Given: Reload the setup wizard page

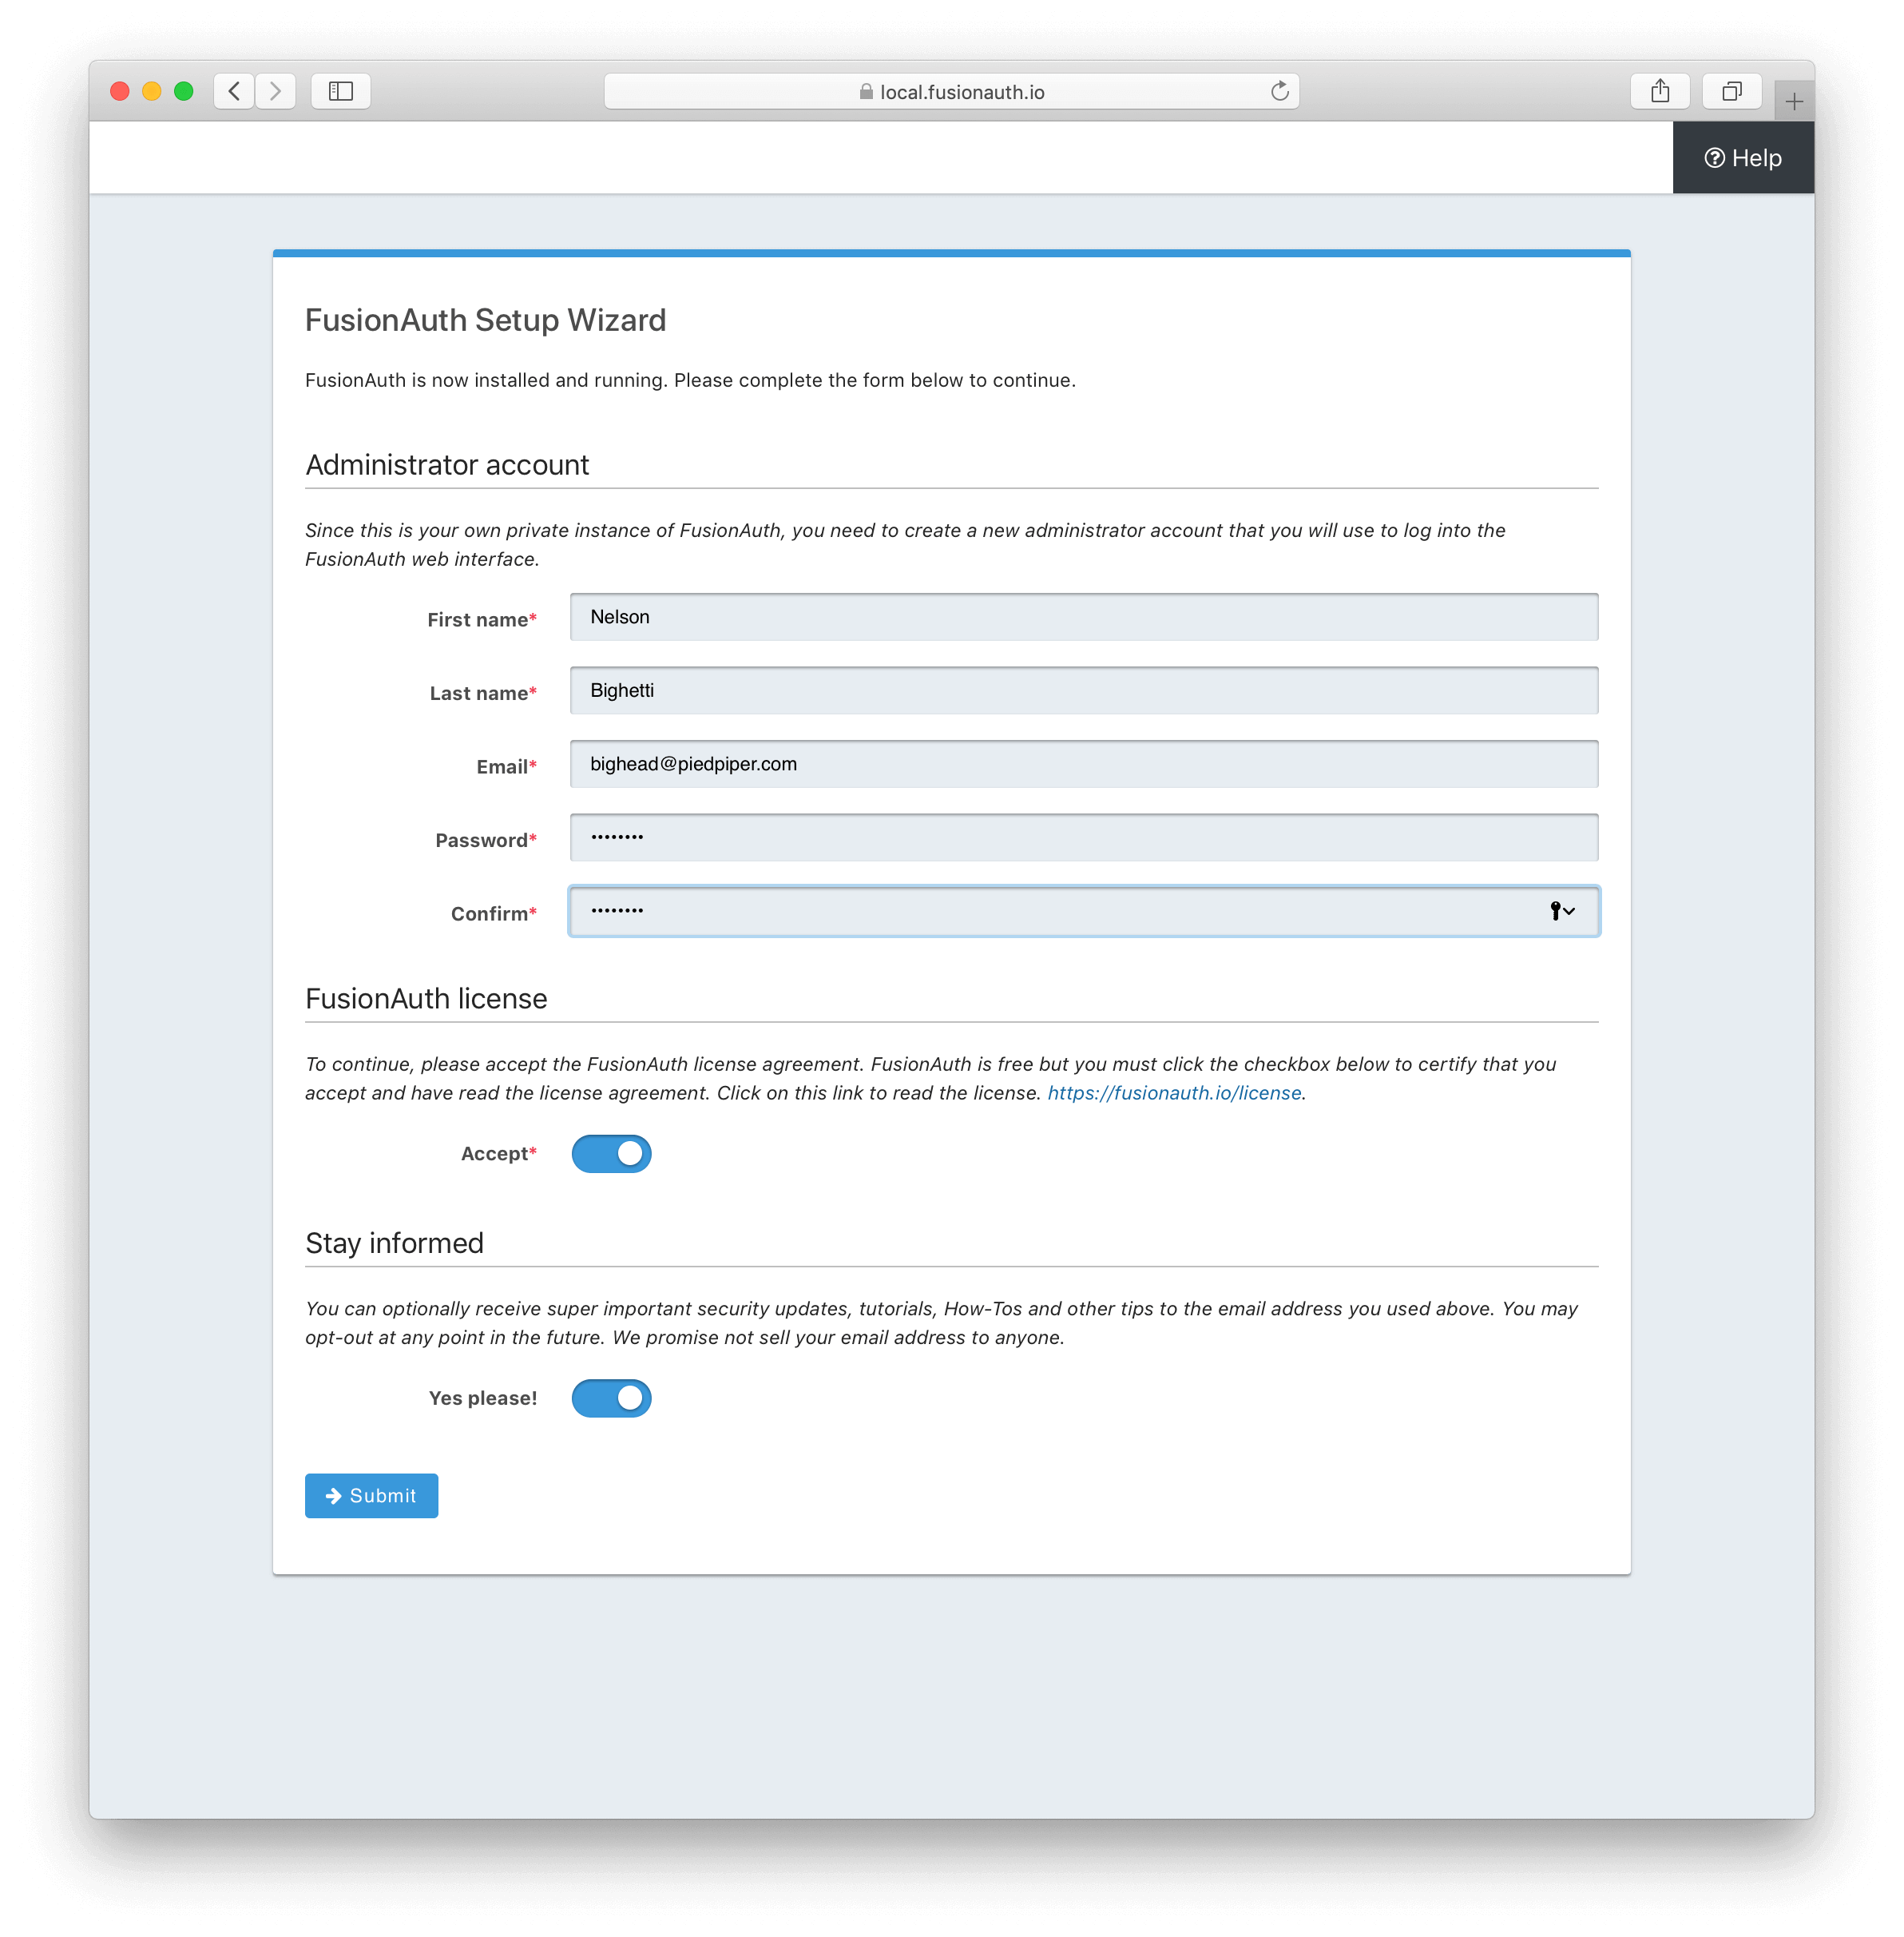Looking at the screenshot, I should tap(1280, 91).
